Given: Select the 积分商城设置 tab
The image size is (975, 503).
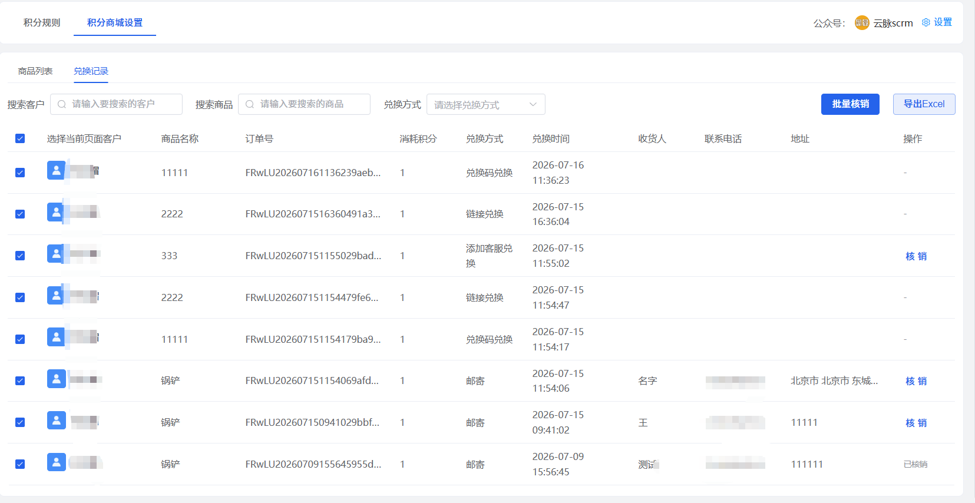Looking at the screenshot, I should [x=115, y=22].
